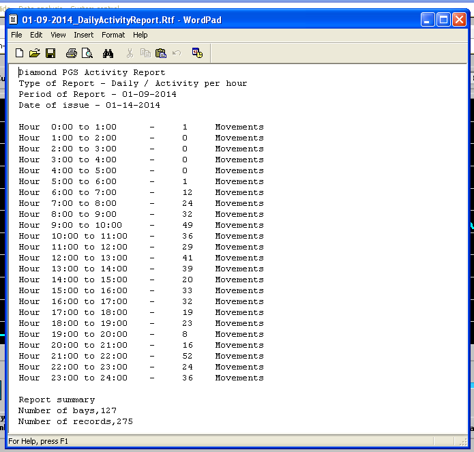
Task: Click the Print Preview icon
Action: [87, 53]
